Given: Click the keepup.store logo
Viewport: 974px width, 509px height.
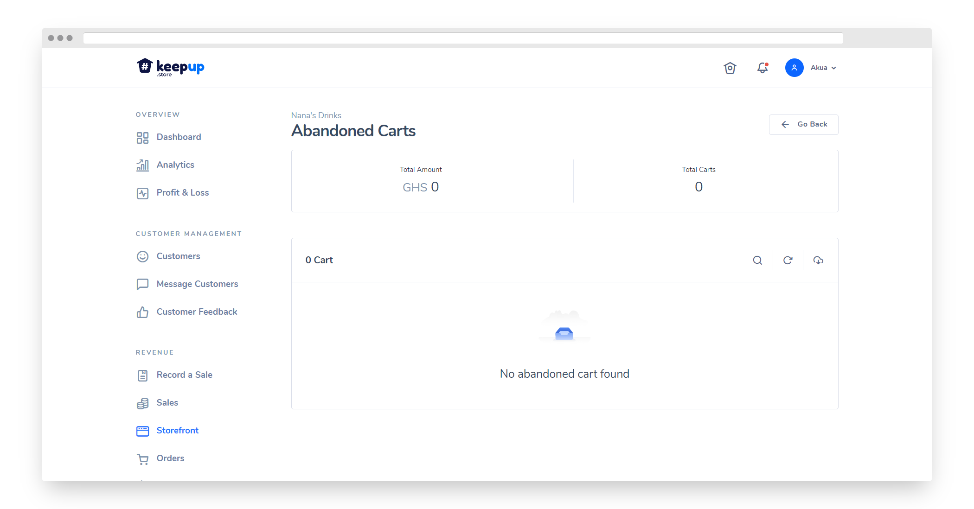Looking at the screenshot, I should tap(171, 68).
